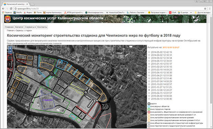213x129 pixels.
Task: Select the 2015-02-20 12:35:10 image date
Action: coord(149,67)
